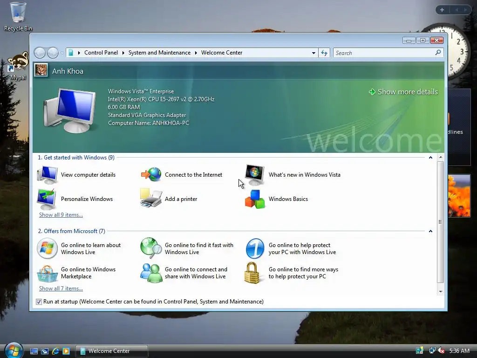Click the learn about Windows Live flag icon

tap(47, 248)
